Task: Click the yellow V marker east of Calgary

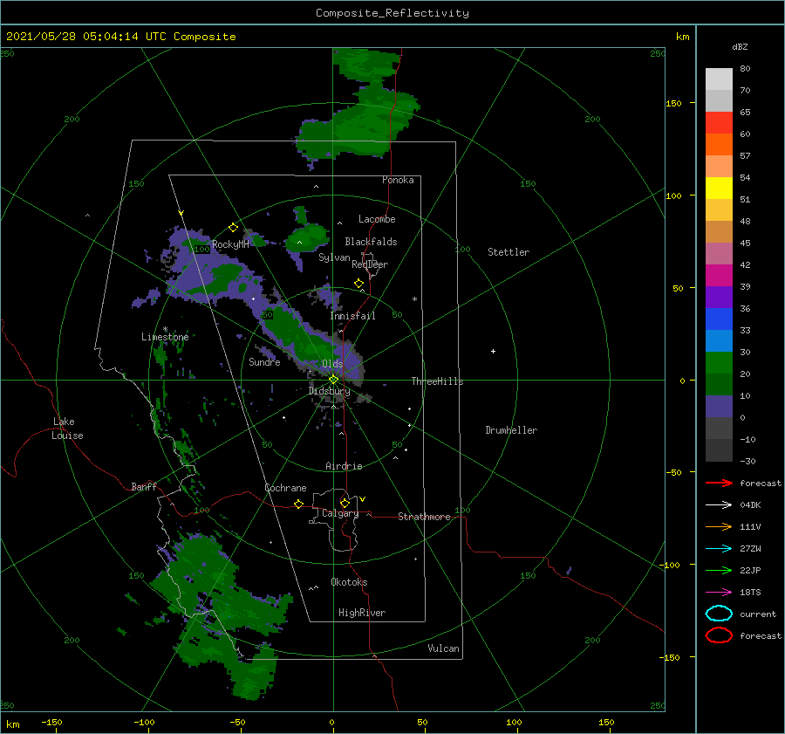Action: [x=363, y=499]
